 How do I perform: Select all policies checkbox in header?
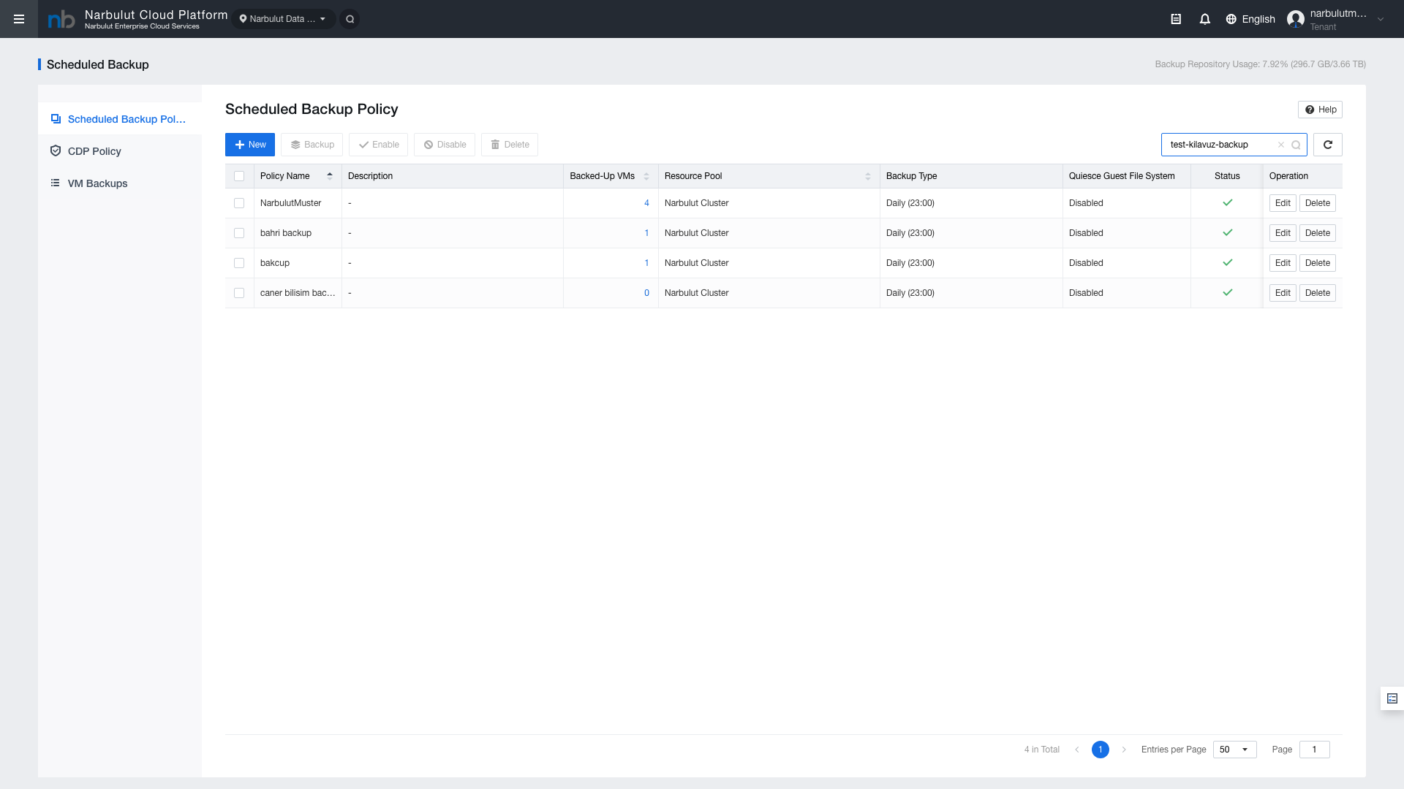click(x=239, y=176)
